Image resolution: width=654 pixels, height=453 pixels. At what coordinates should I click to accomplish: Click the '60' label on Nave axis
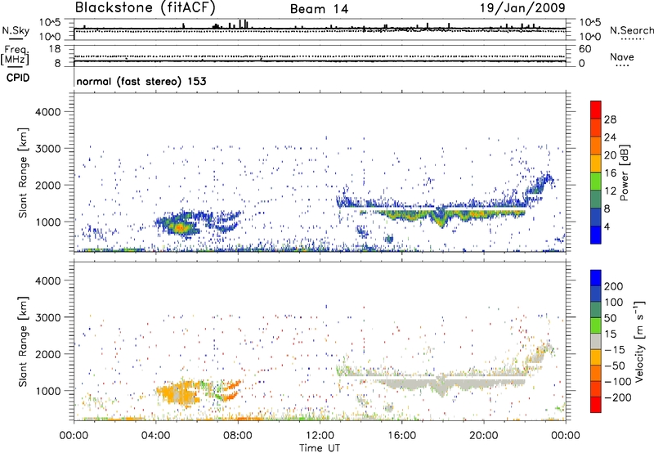(585, 49)
